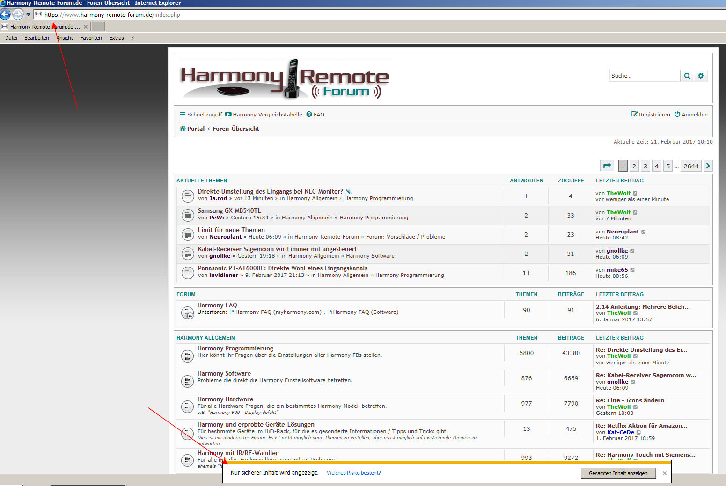
Task: Click the magnifier search icon
Action: (x=687, y=76)
